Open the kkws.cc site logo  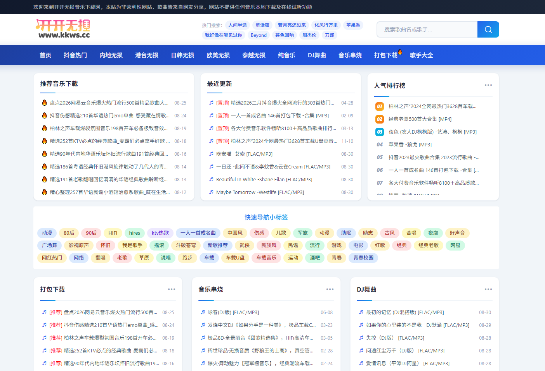[63, 29]
